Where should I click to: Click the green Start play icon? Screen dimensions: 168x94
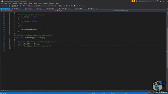(47, 6)
